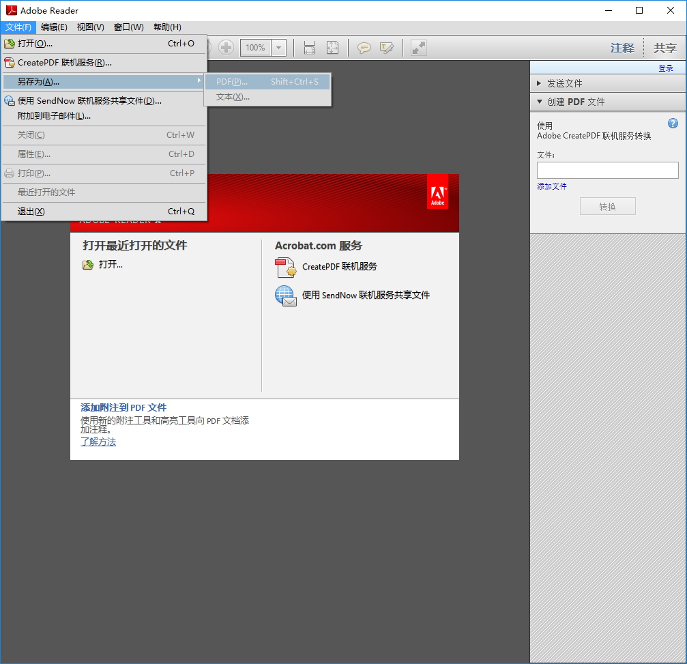
Task: Open the zoom percentage dropdown arrow
Action: tap(278, 48)
